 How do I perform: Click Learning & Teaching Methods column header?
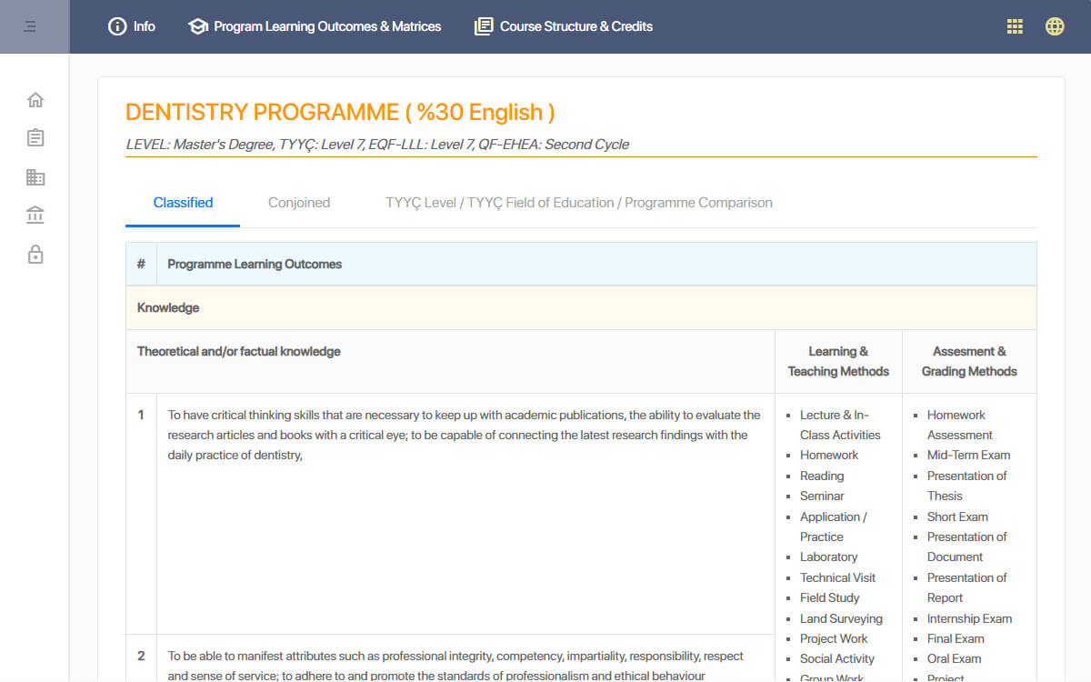[838, 361]
